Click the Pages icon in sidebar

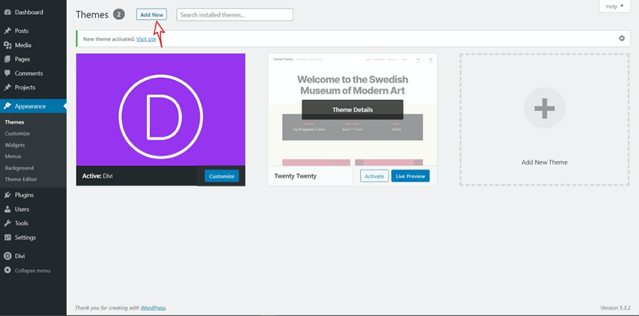7,60
